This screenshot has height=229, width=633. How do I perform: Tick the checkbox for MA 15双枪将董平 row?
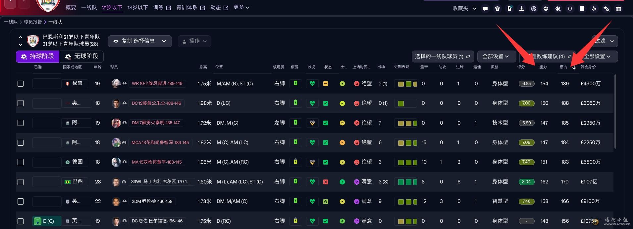21,162
